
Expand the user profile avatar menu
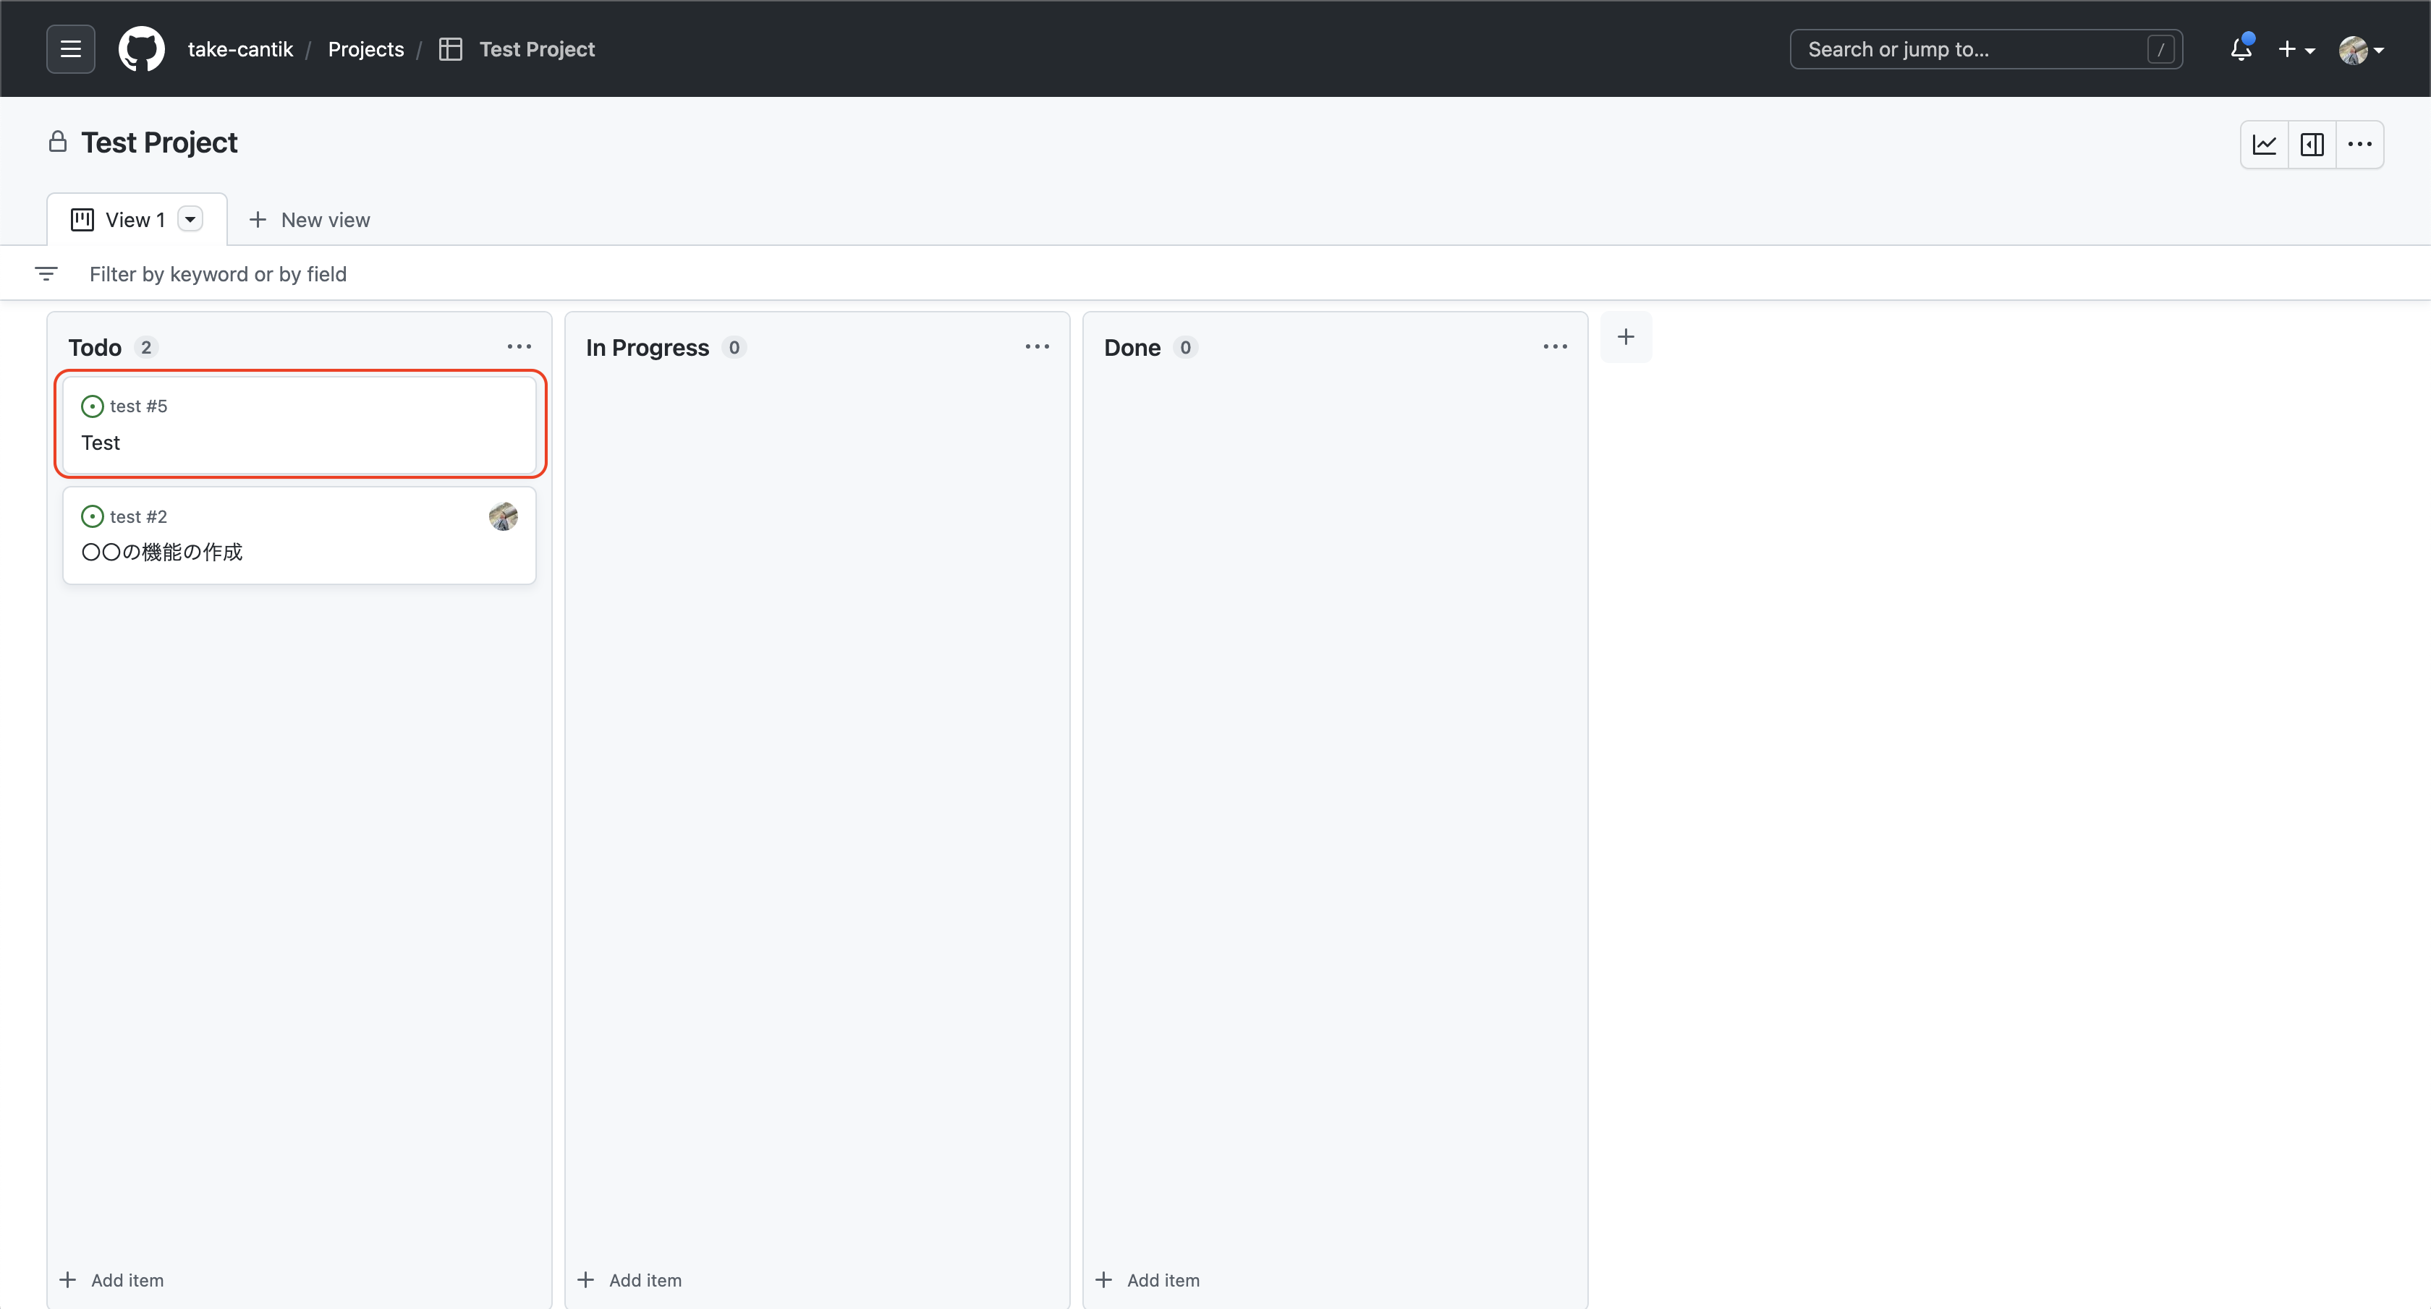[2361, 49]
